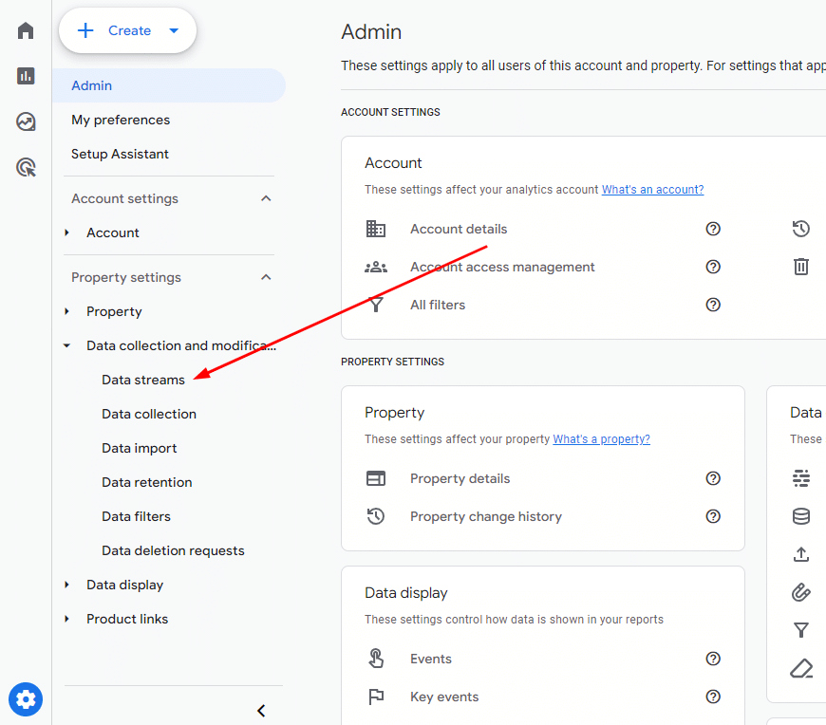Click help icon beside Key events

[713, 697]
